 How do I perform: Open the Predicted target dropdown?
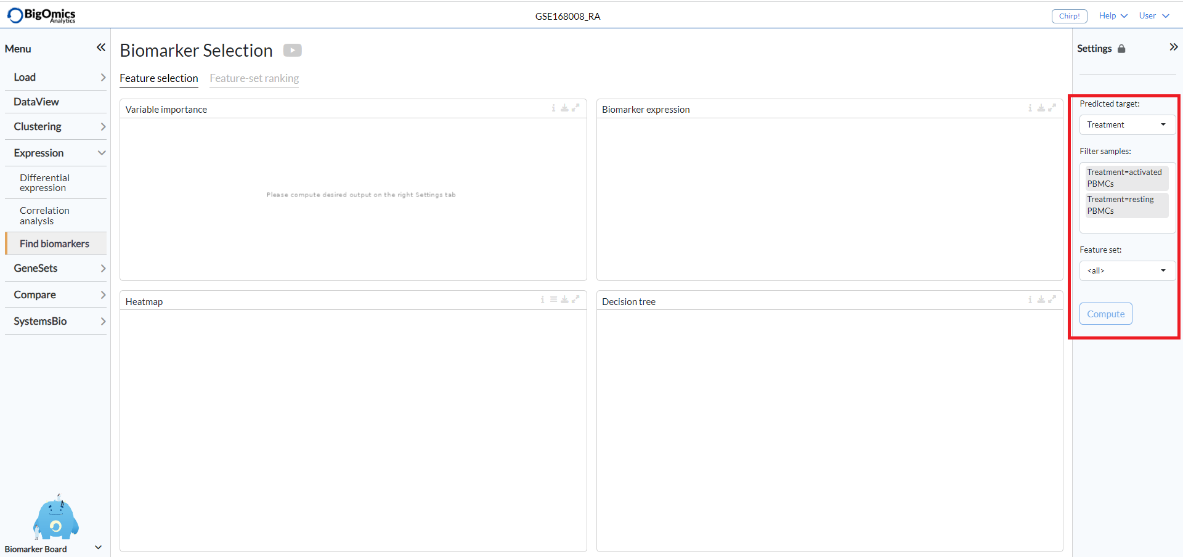(x=1126, y=124)
